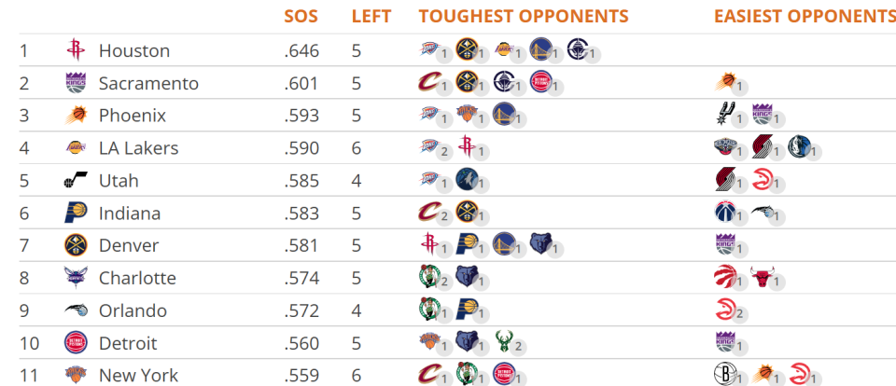The height and width of the screenshot is (386, 896).
Task: Open the Denver team name link
Action: point(129,245)
